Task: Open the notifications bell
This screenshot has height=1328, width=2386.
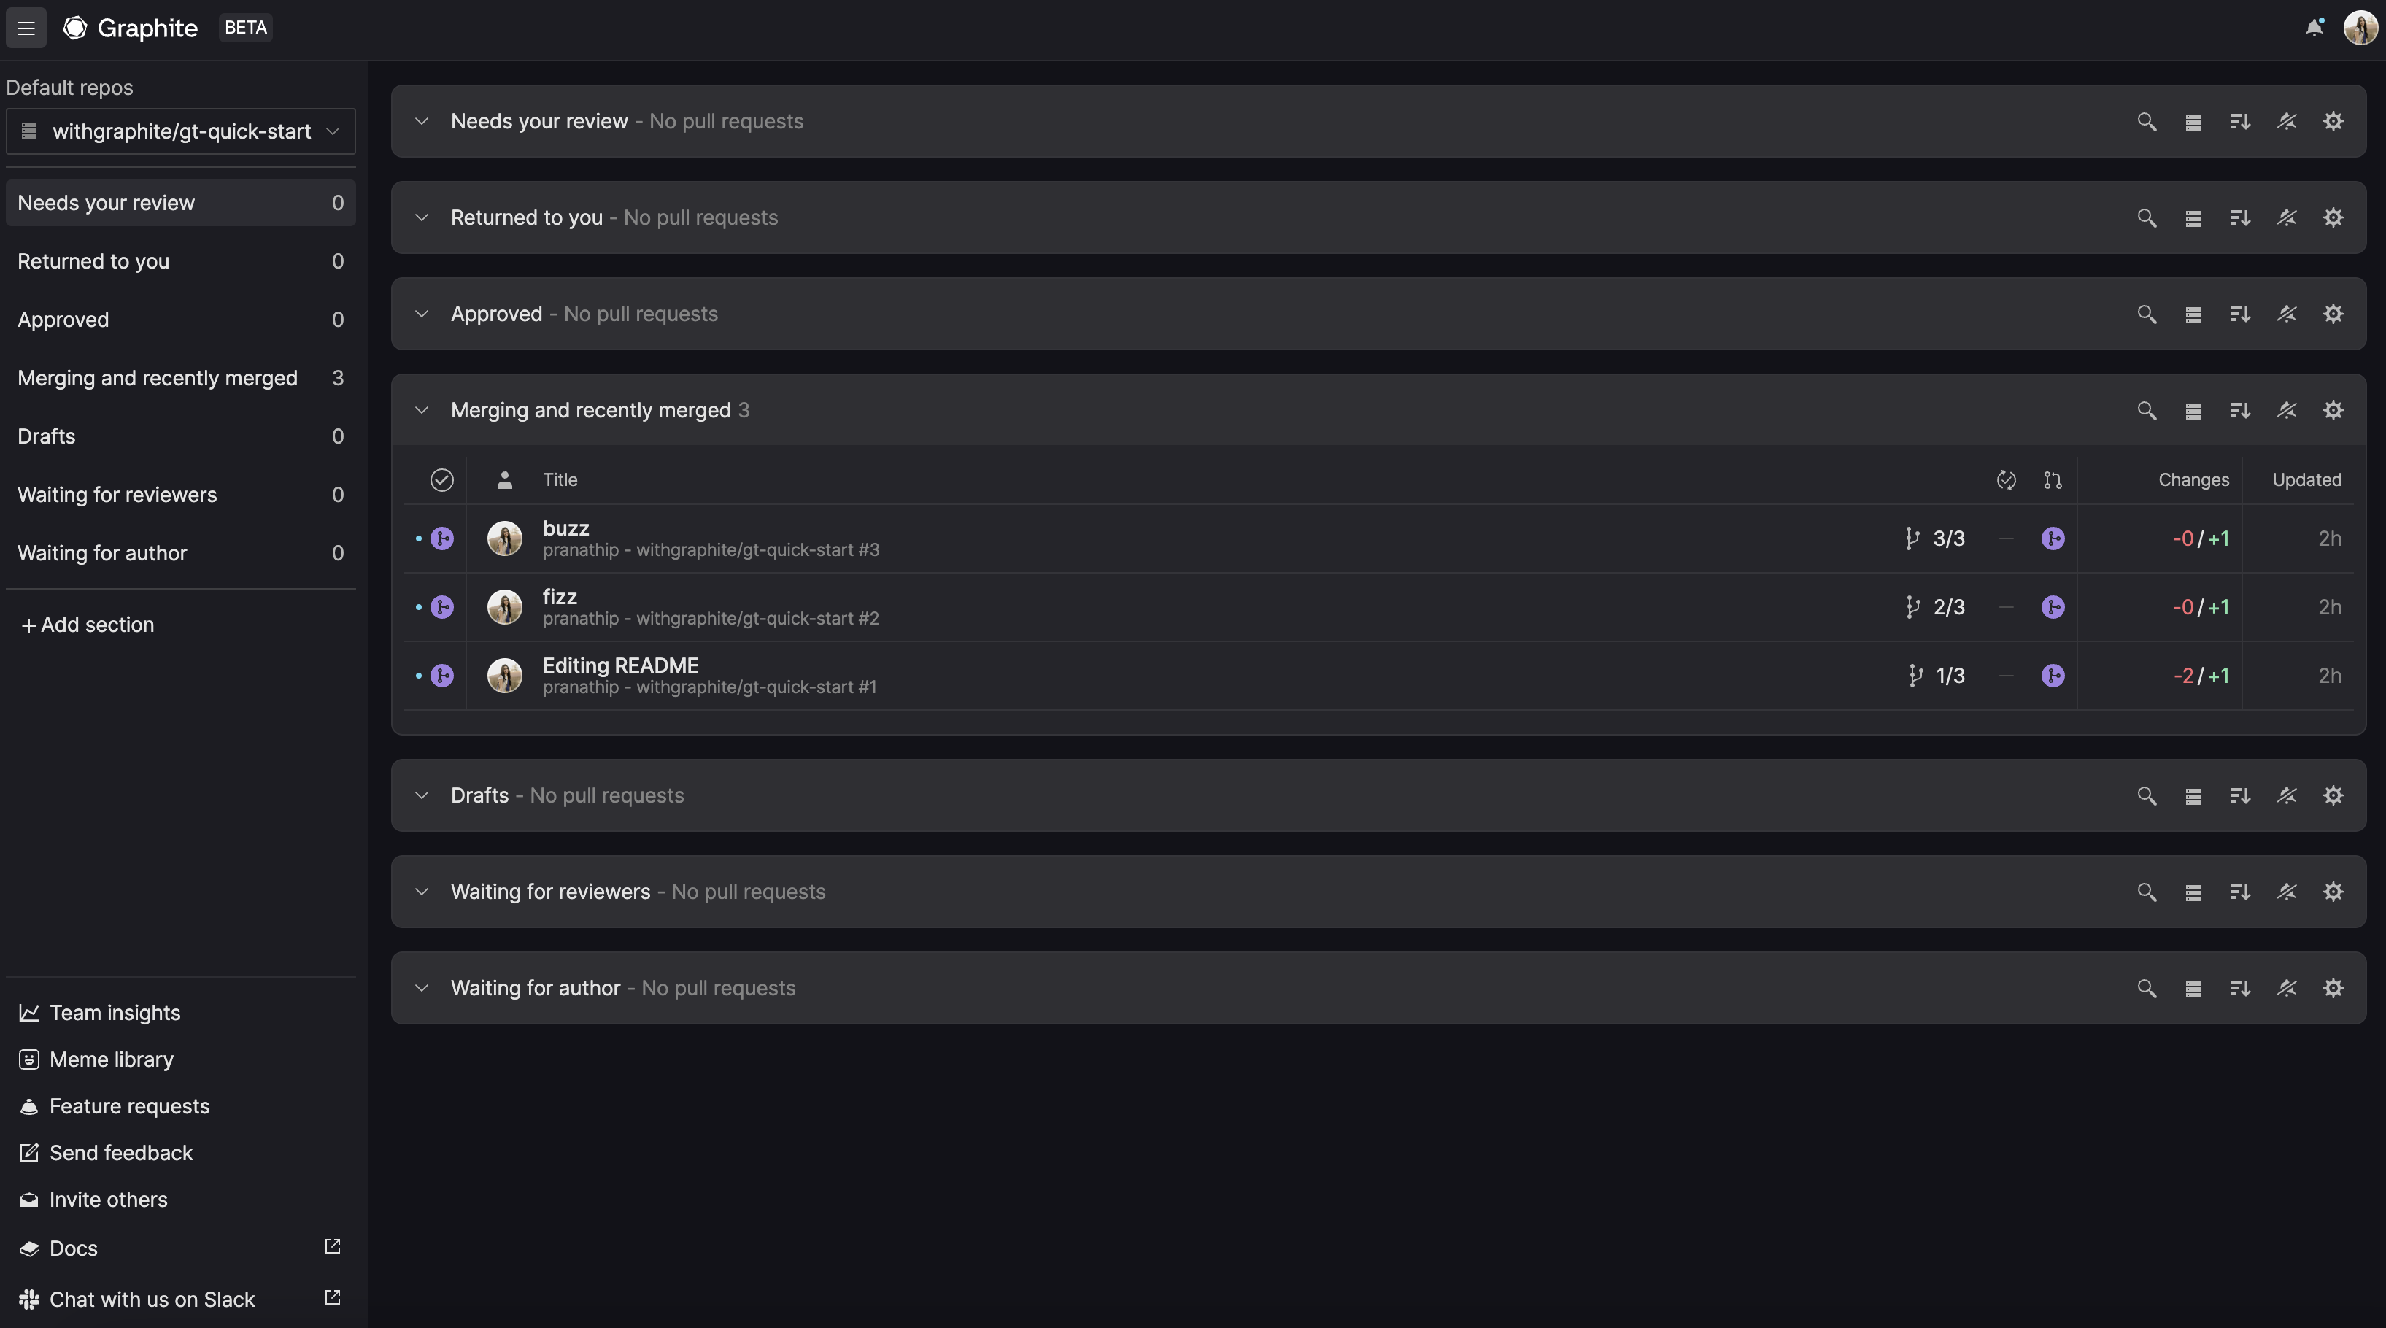Action: point(2314,28)
